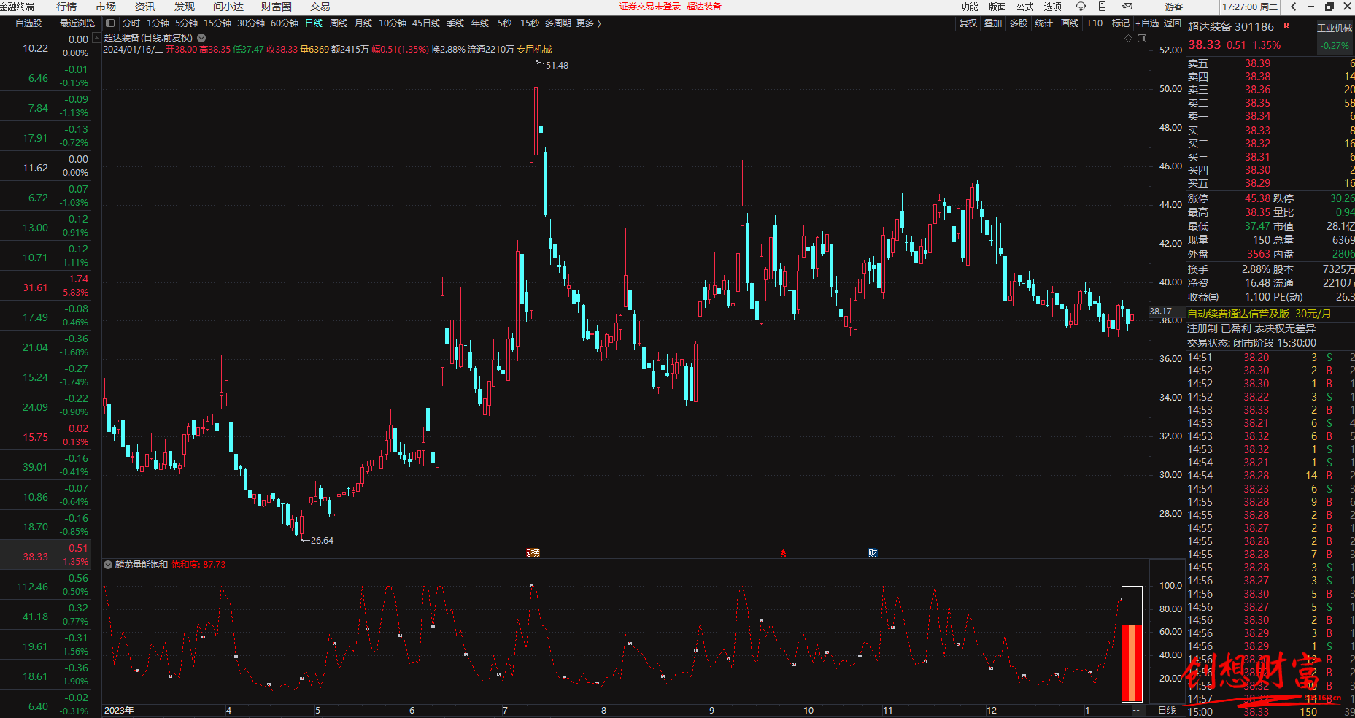The width and height of the screenshot is (1355, 718).
Task: Open the message envelope icon
Action: click(1127, 7)
